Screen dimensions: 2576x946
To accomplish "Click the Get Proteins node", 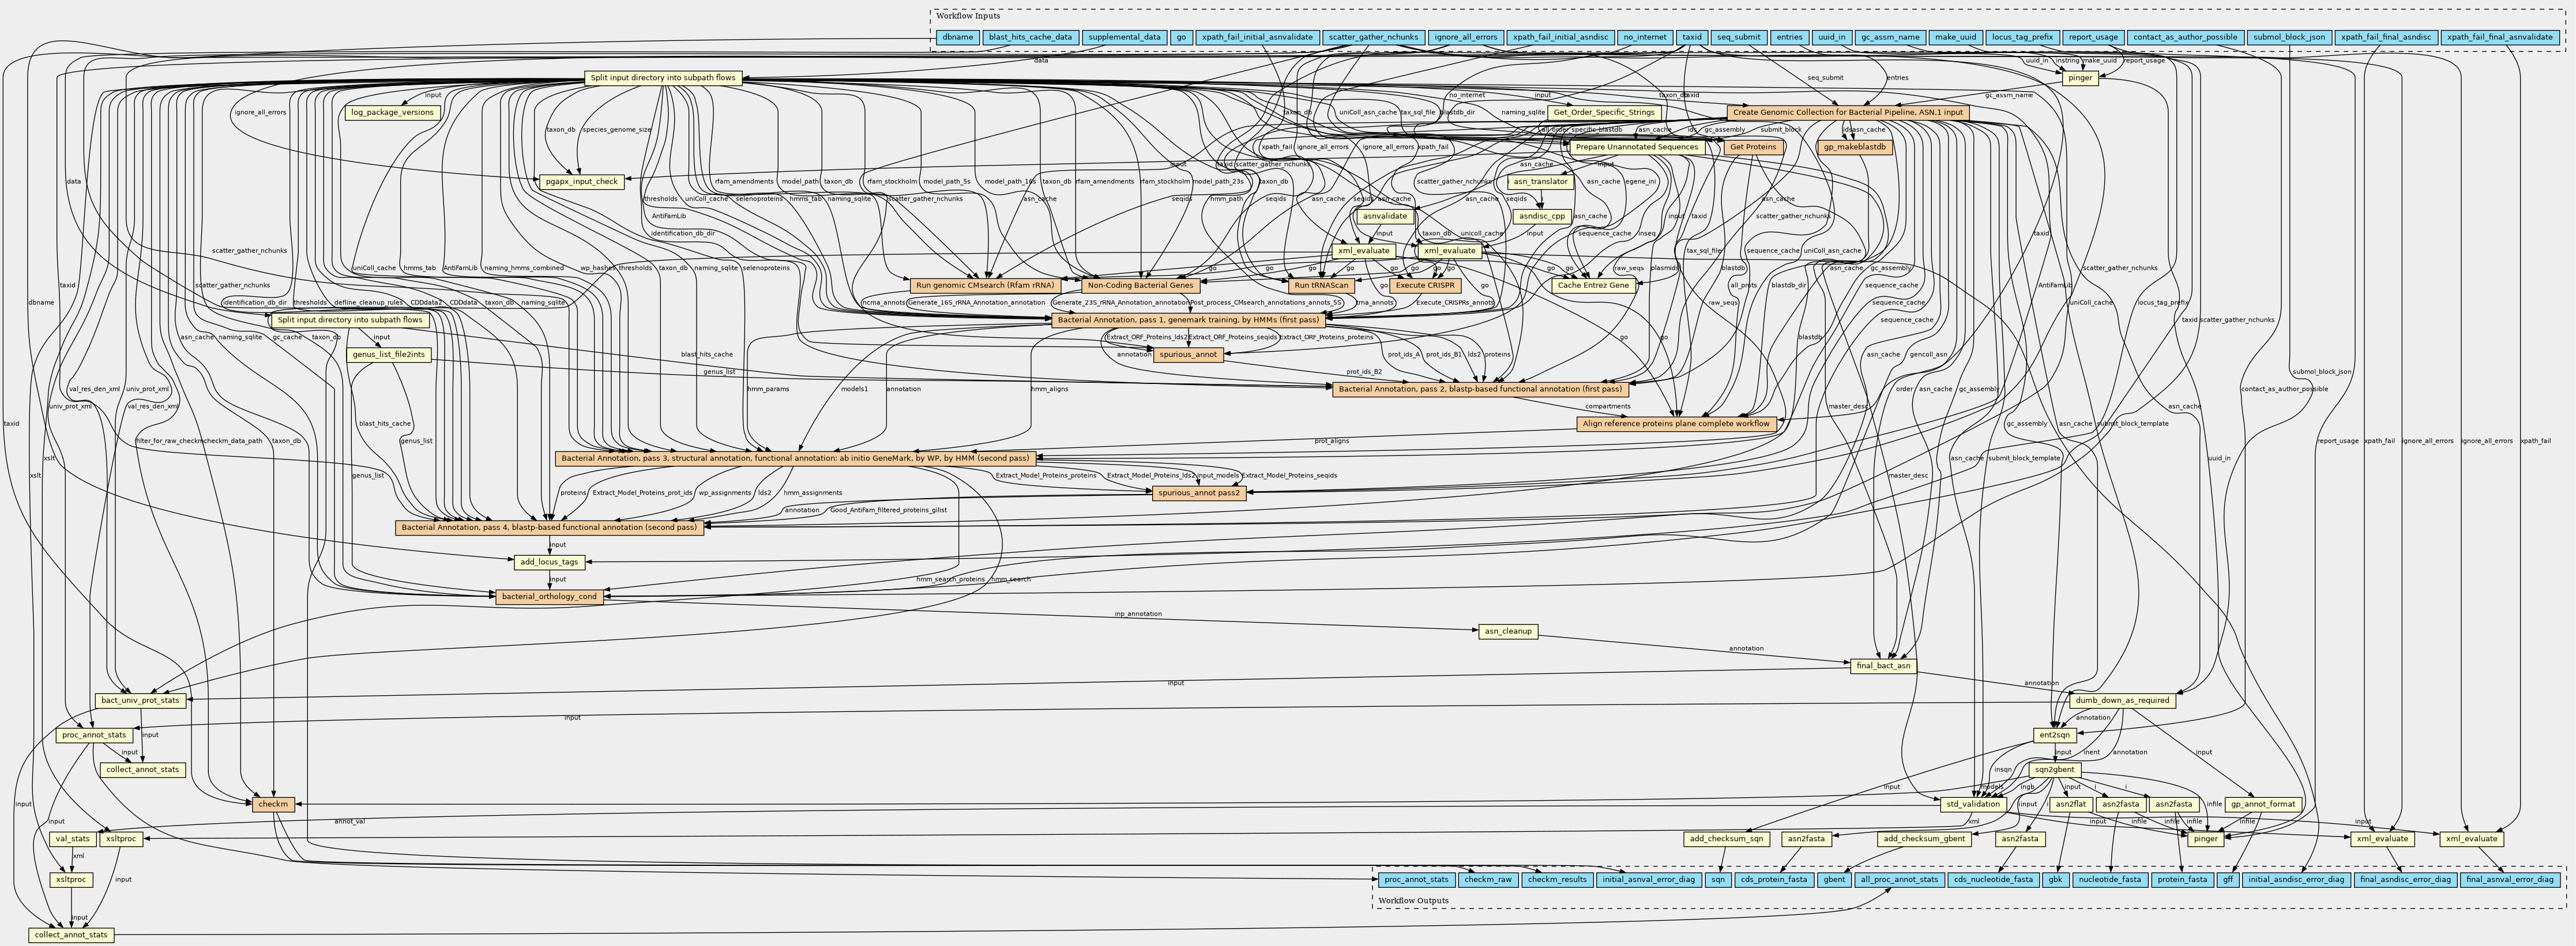I will click(x=1753, y=147).
